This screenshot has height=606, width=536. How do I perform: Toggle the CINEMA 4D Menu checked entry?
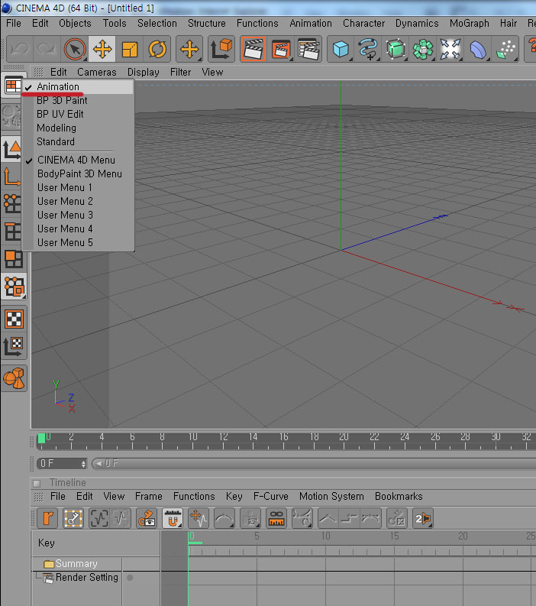(x=79, y=160)
